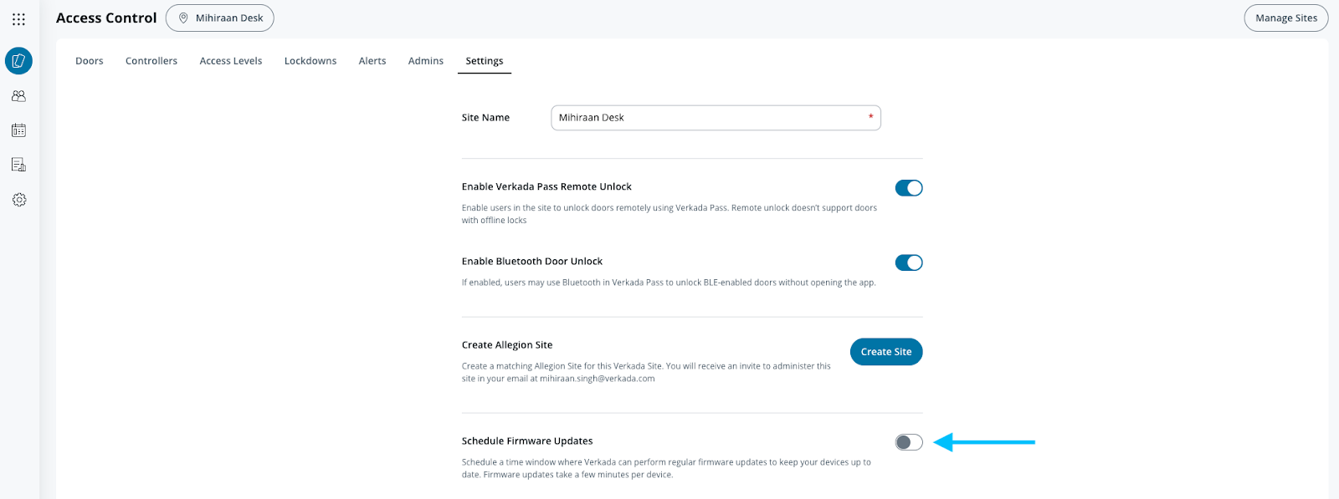Open the reports icon in sidebar
Viewport: 1339px width, 499px height.
(18, 165)
